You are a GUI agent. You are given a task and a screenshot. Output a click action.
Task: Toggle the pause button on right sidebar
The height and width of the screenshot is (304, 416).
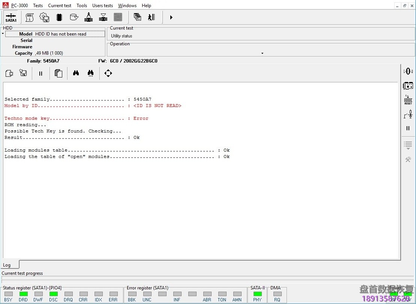coord(408,128)
